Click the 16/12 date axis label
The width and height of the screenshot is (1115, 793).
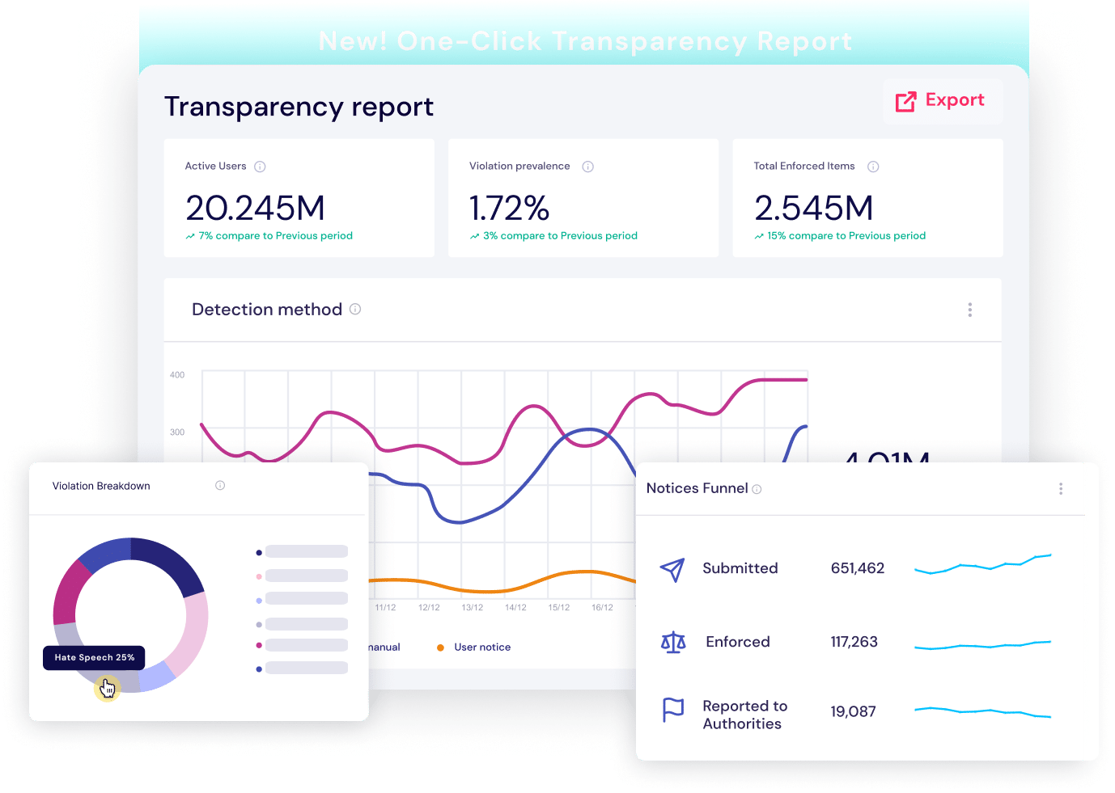pos(602,608)
